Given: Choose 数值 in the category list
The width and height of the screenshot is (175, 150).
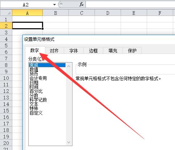Looking at the screenshot, I should (34, 69).
